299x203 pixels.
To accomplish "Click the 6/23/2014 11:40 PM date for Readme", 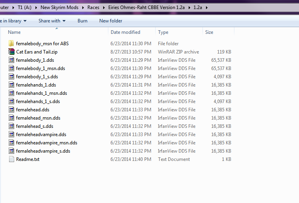I will [131, 159].
